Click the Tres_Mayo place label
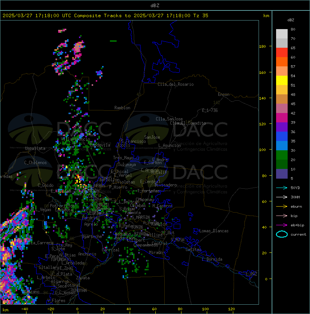The width and height of the screenshot is (310, 314). (x=123, y=158)
